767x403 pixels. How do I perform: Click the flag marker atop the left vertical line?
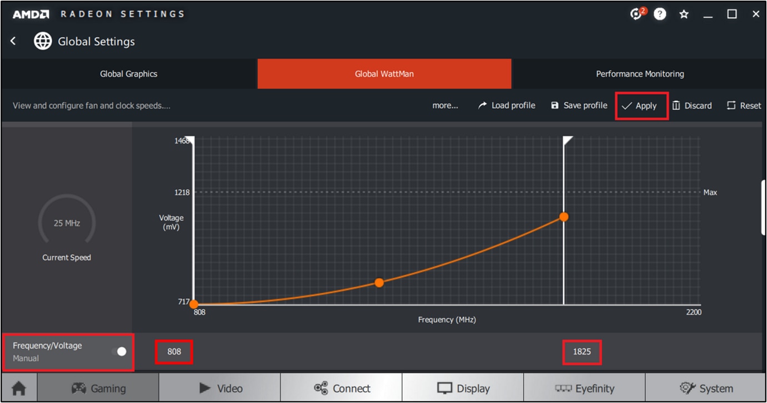point(189,141)
